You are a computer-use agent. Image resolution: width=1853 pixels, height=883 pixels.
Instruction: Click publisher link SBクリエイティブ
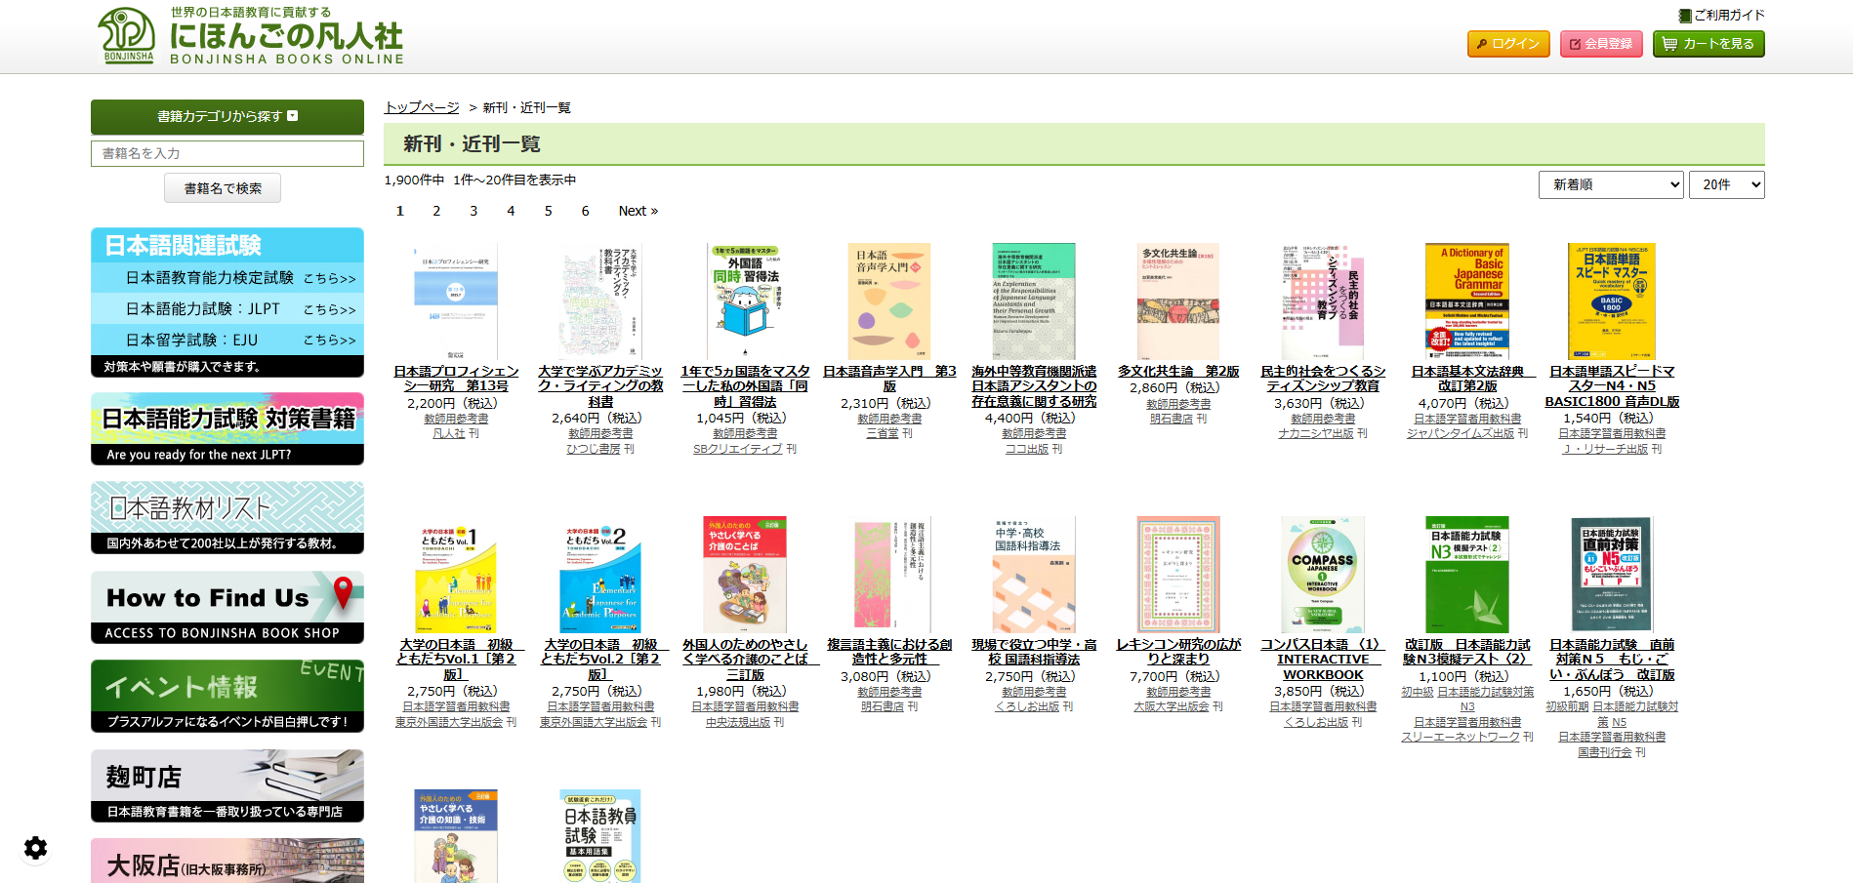[738, 449]
